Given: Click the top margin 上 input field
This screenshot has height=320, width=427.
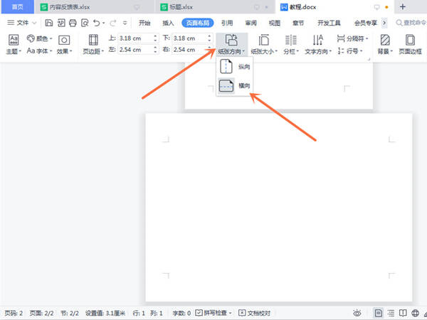Looking at the screenshot, I should click(135, 38).
